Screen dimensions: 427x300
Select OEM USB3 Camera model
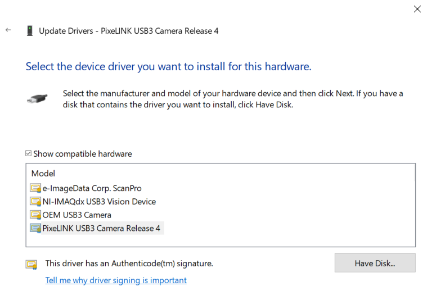77,215
